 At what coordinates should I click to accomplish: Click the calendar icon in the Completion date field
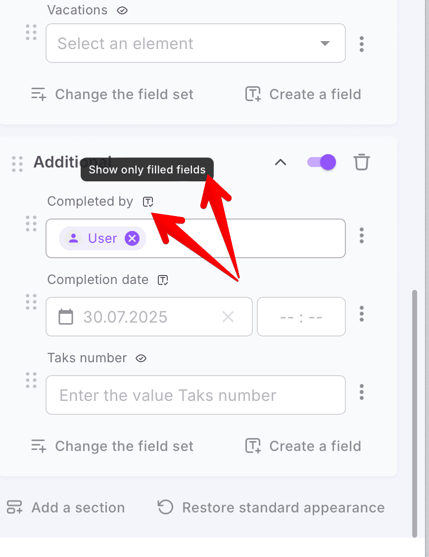pyautogui.click(x=66, y=317)
